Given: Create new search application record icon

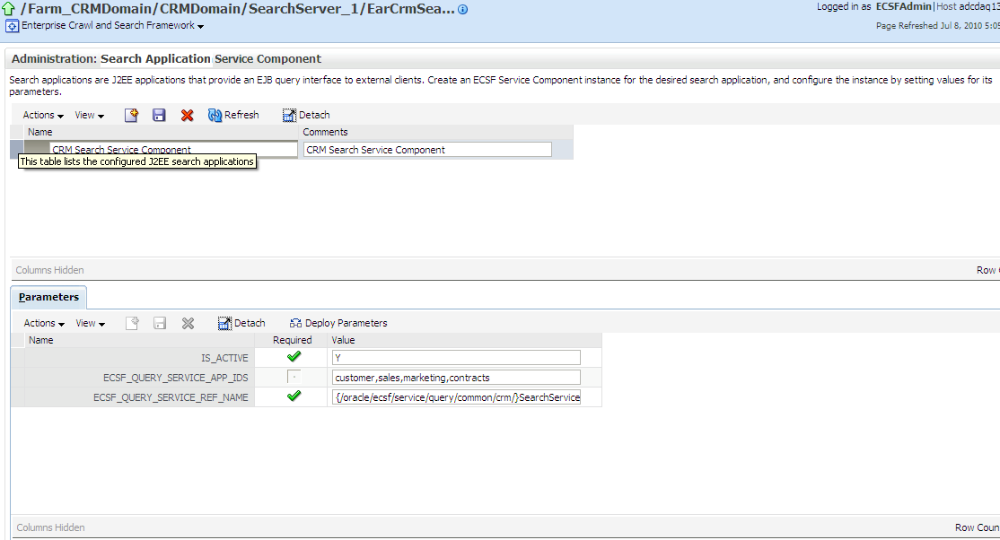Looking at the screenshot, I should pyautogui.click(x=131, y=115).
